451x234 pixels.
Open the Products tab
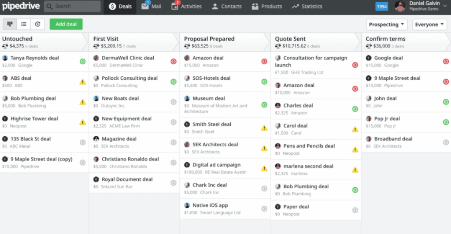click(x=266, y=6)
